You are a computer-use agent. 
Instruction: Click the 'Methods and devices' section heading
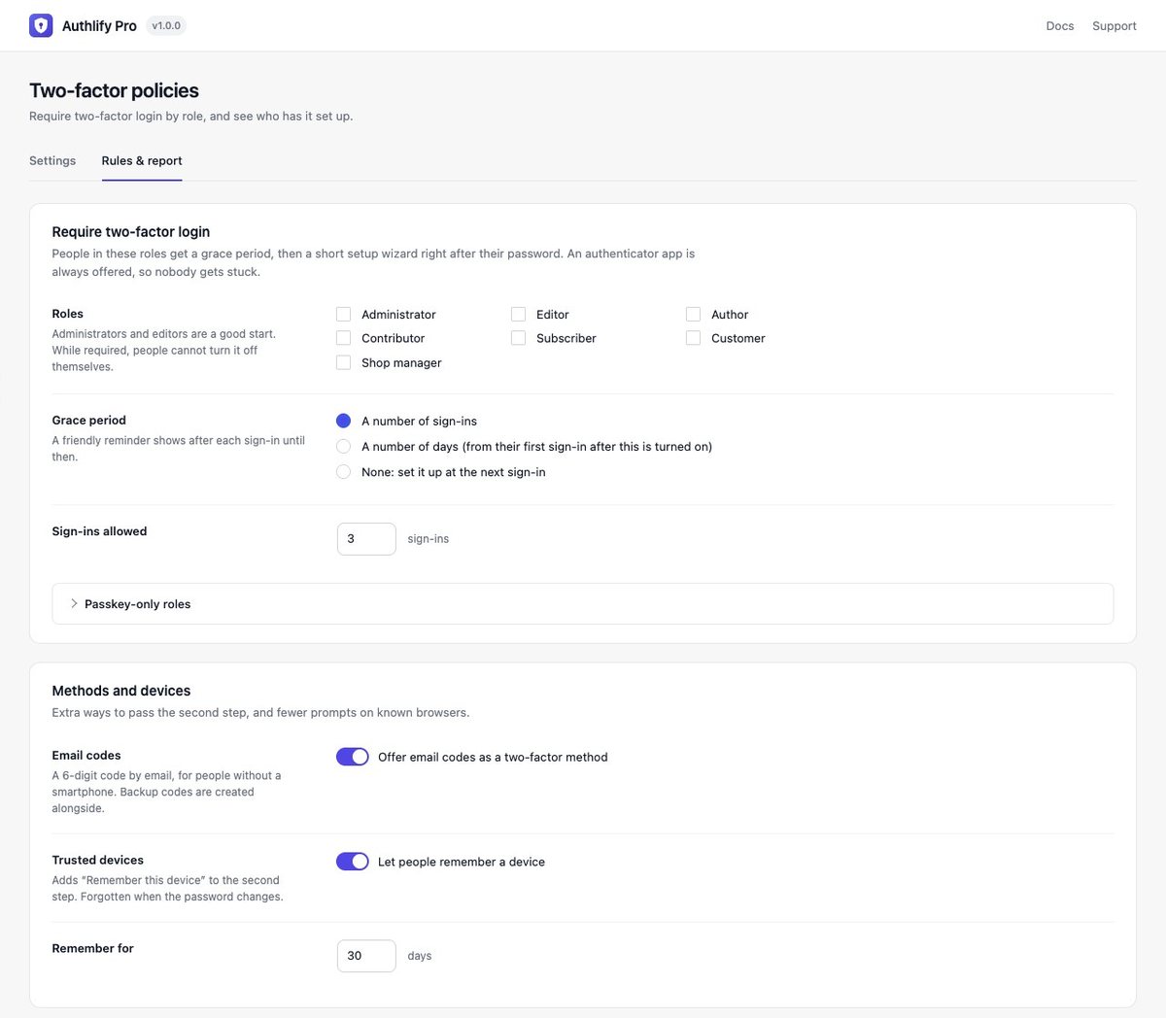121,691
